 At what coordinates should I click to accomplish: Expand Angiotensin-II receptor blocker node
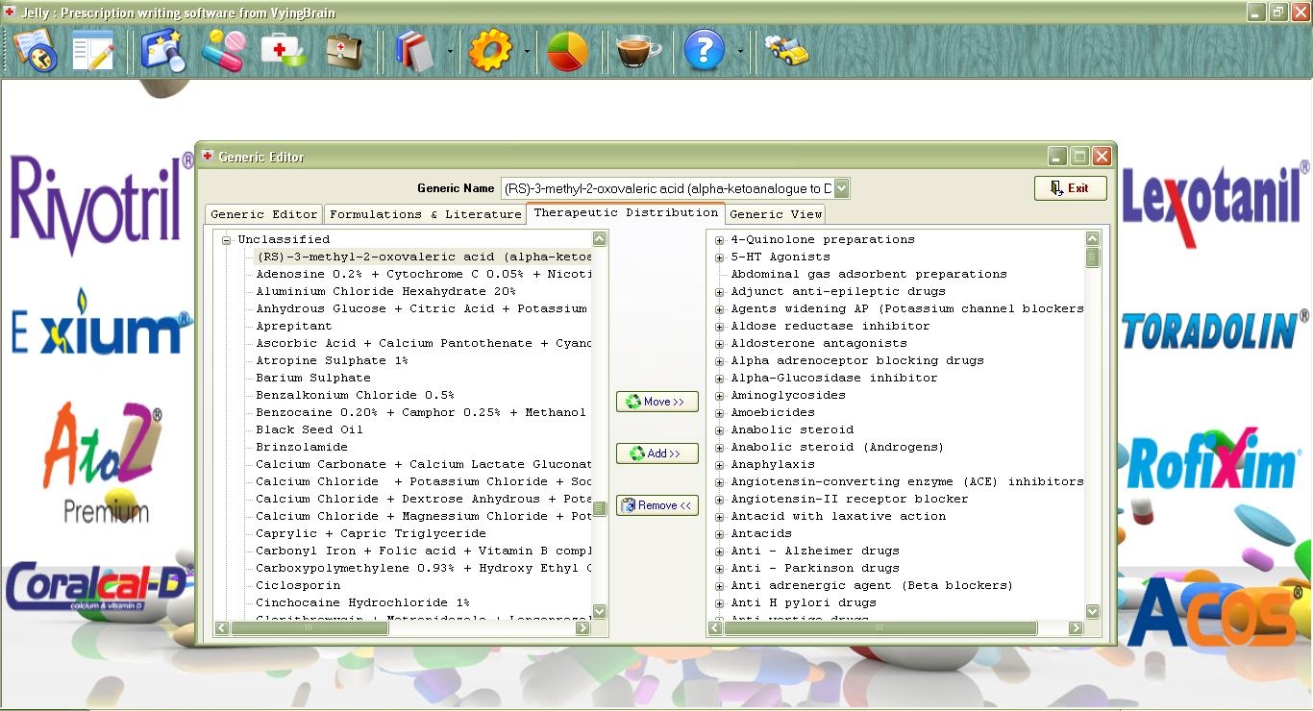pyautogui.click(x=719, y=500)
